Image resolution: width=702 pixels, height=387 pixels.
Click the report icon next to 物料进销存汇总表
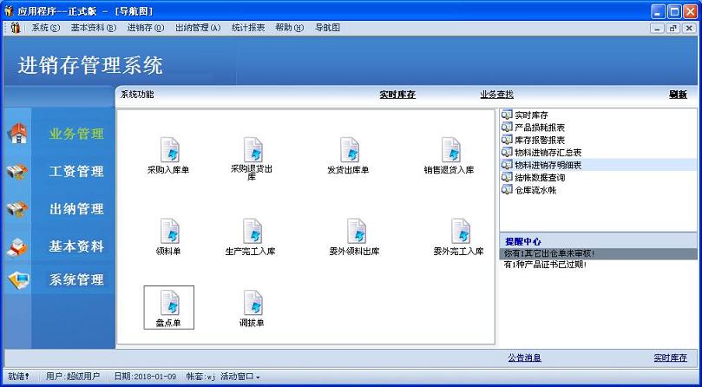point(507,153)
